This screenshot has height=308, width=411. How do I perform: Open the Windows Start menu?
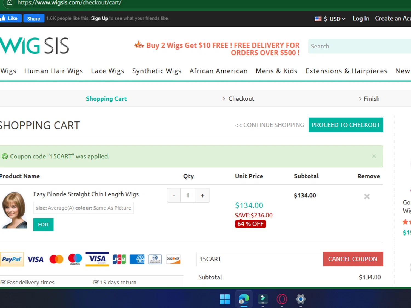(225, 299)
